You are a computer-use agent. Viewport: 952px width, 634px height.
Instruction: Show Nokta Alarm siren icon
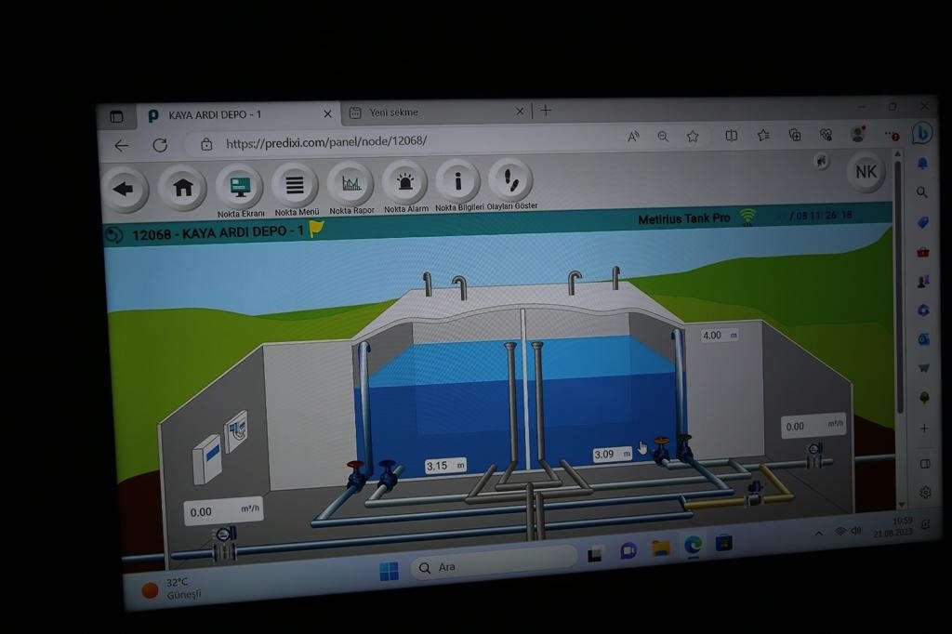tap(405, 182)
